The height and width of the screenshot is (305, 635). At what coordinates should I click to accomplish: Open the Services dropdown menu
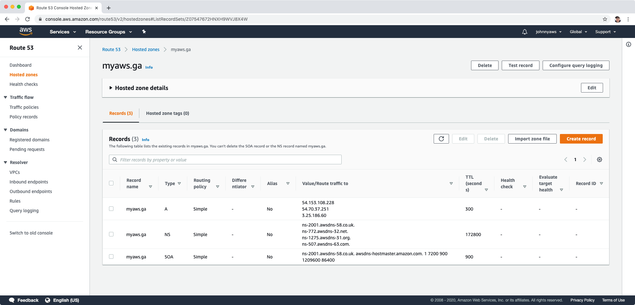tap(63, 32)
